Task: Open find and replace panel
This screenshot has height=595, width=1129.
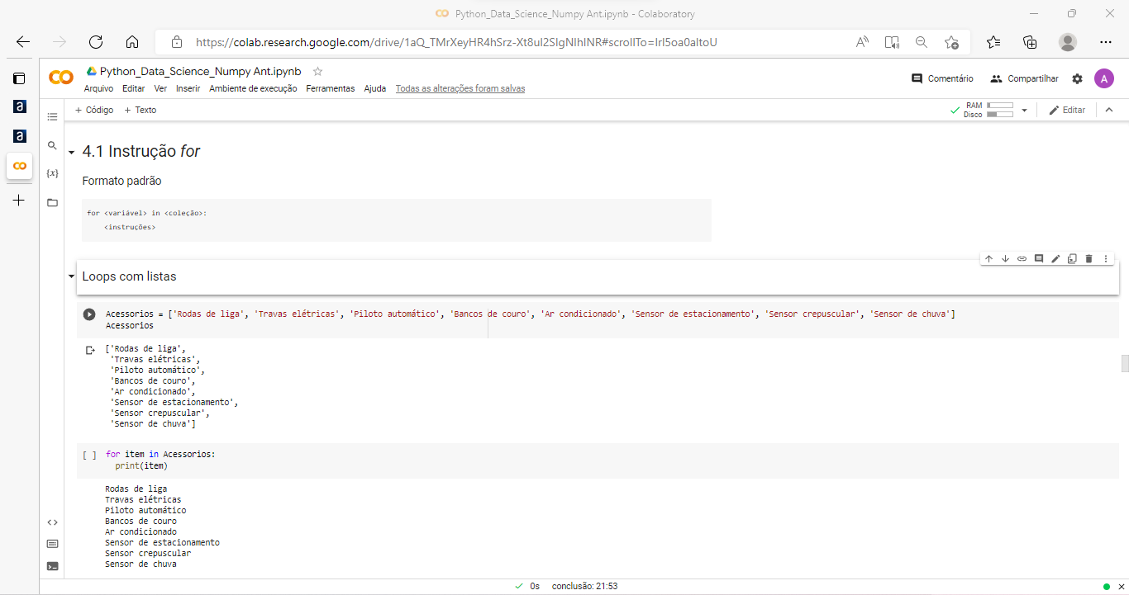Action: [52, 145]
